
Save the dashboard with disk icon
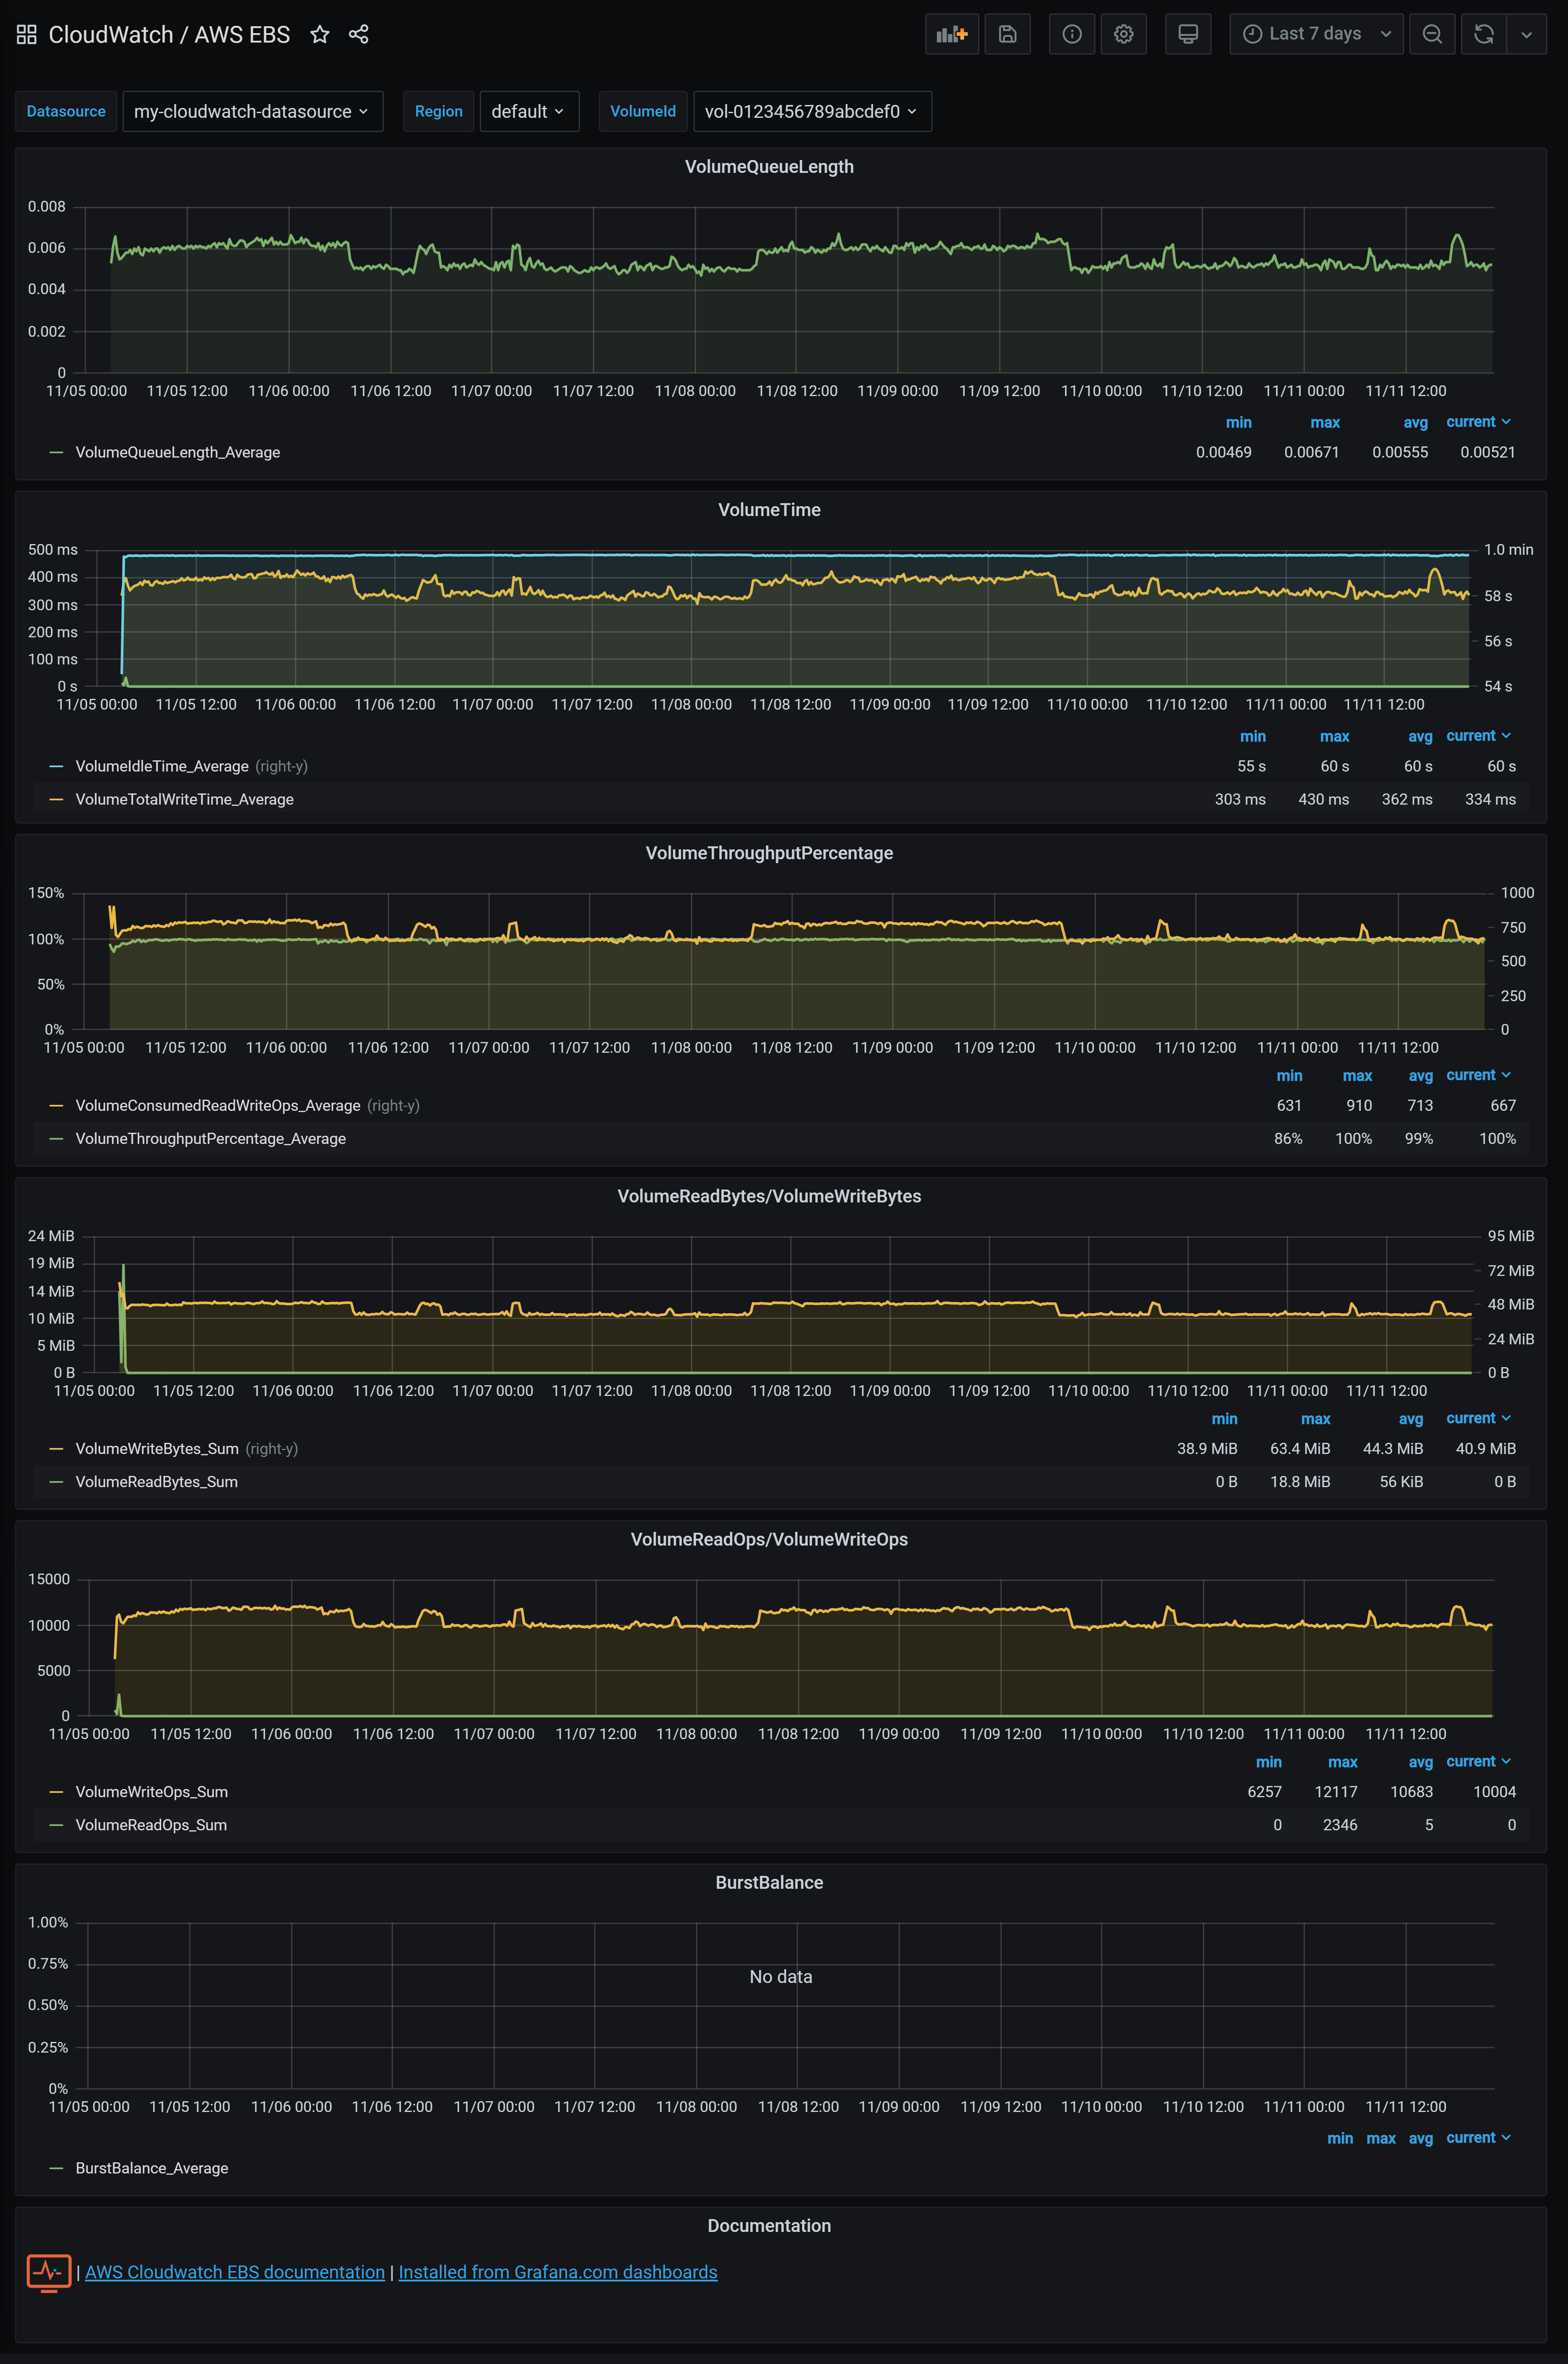pyautogui.click(x=1007, y=34)
